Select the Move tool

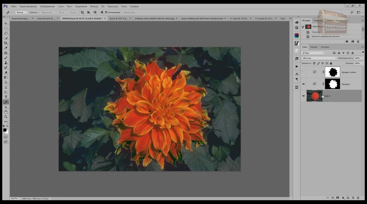pyautogui.click(x=6, y=24)
